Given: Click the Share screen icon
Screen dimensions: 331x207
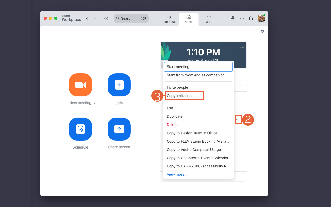Looking at the screenshot, I should tap(119, 129).
